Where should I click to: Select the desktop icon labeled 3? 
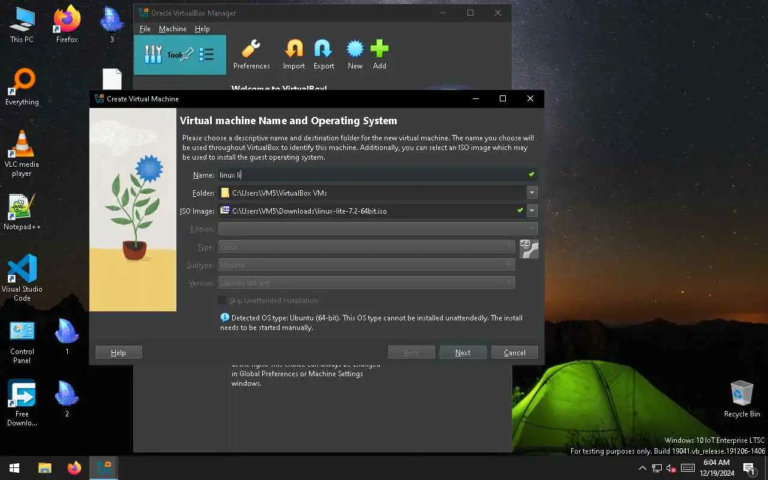pyautogui.click(x=112, y=25)
